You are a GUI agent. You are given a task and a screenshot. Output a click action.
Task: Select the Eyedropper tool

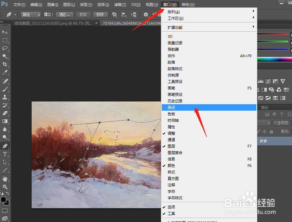[5, 72]
